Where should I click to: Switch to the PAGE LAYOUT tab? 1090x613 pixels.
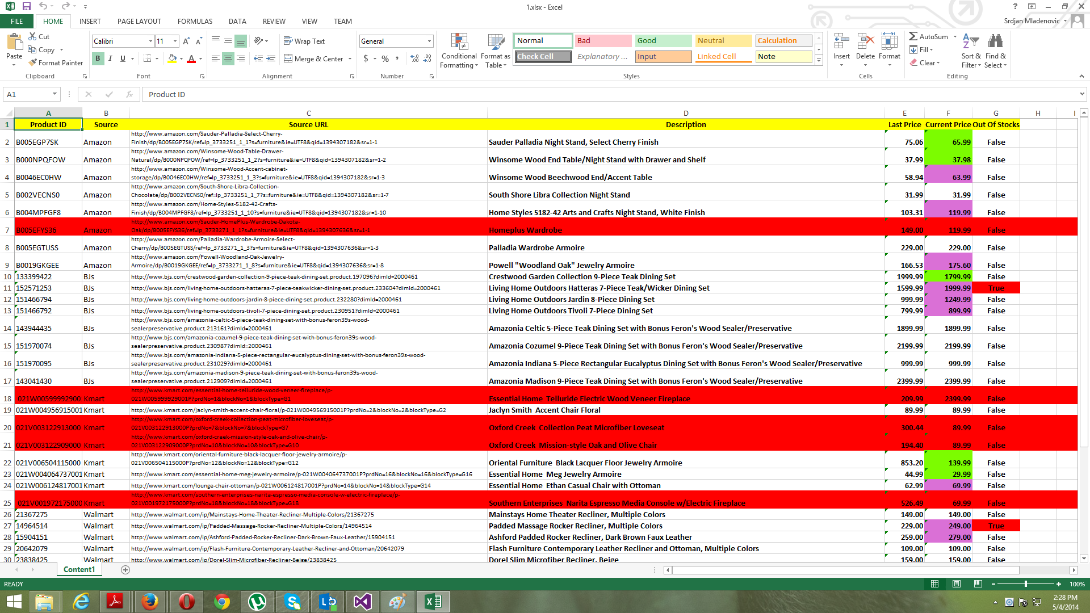(139, 22)
